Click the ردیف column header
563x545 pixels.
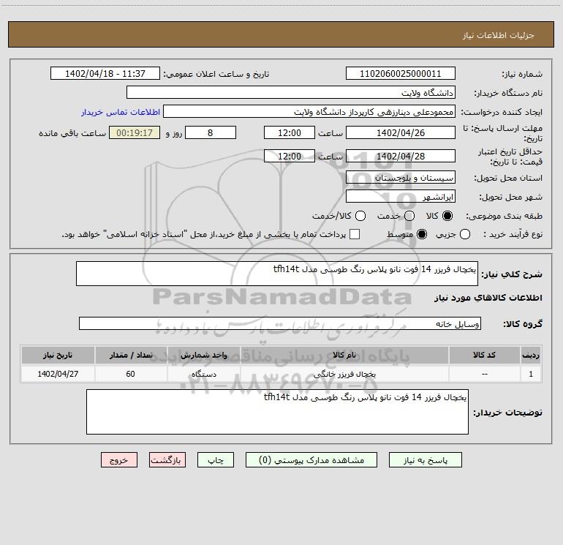[x=531, y=355]
